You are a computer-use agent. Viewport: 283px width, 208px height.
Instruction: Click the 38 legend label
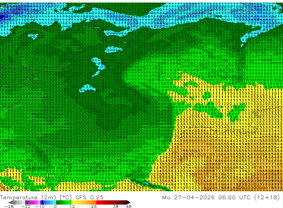116,206
